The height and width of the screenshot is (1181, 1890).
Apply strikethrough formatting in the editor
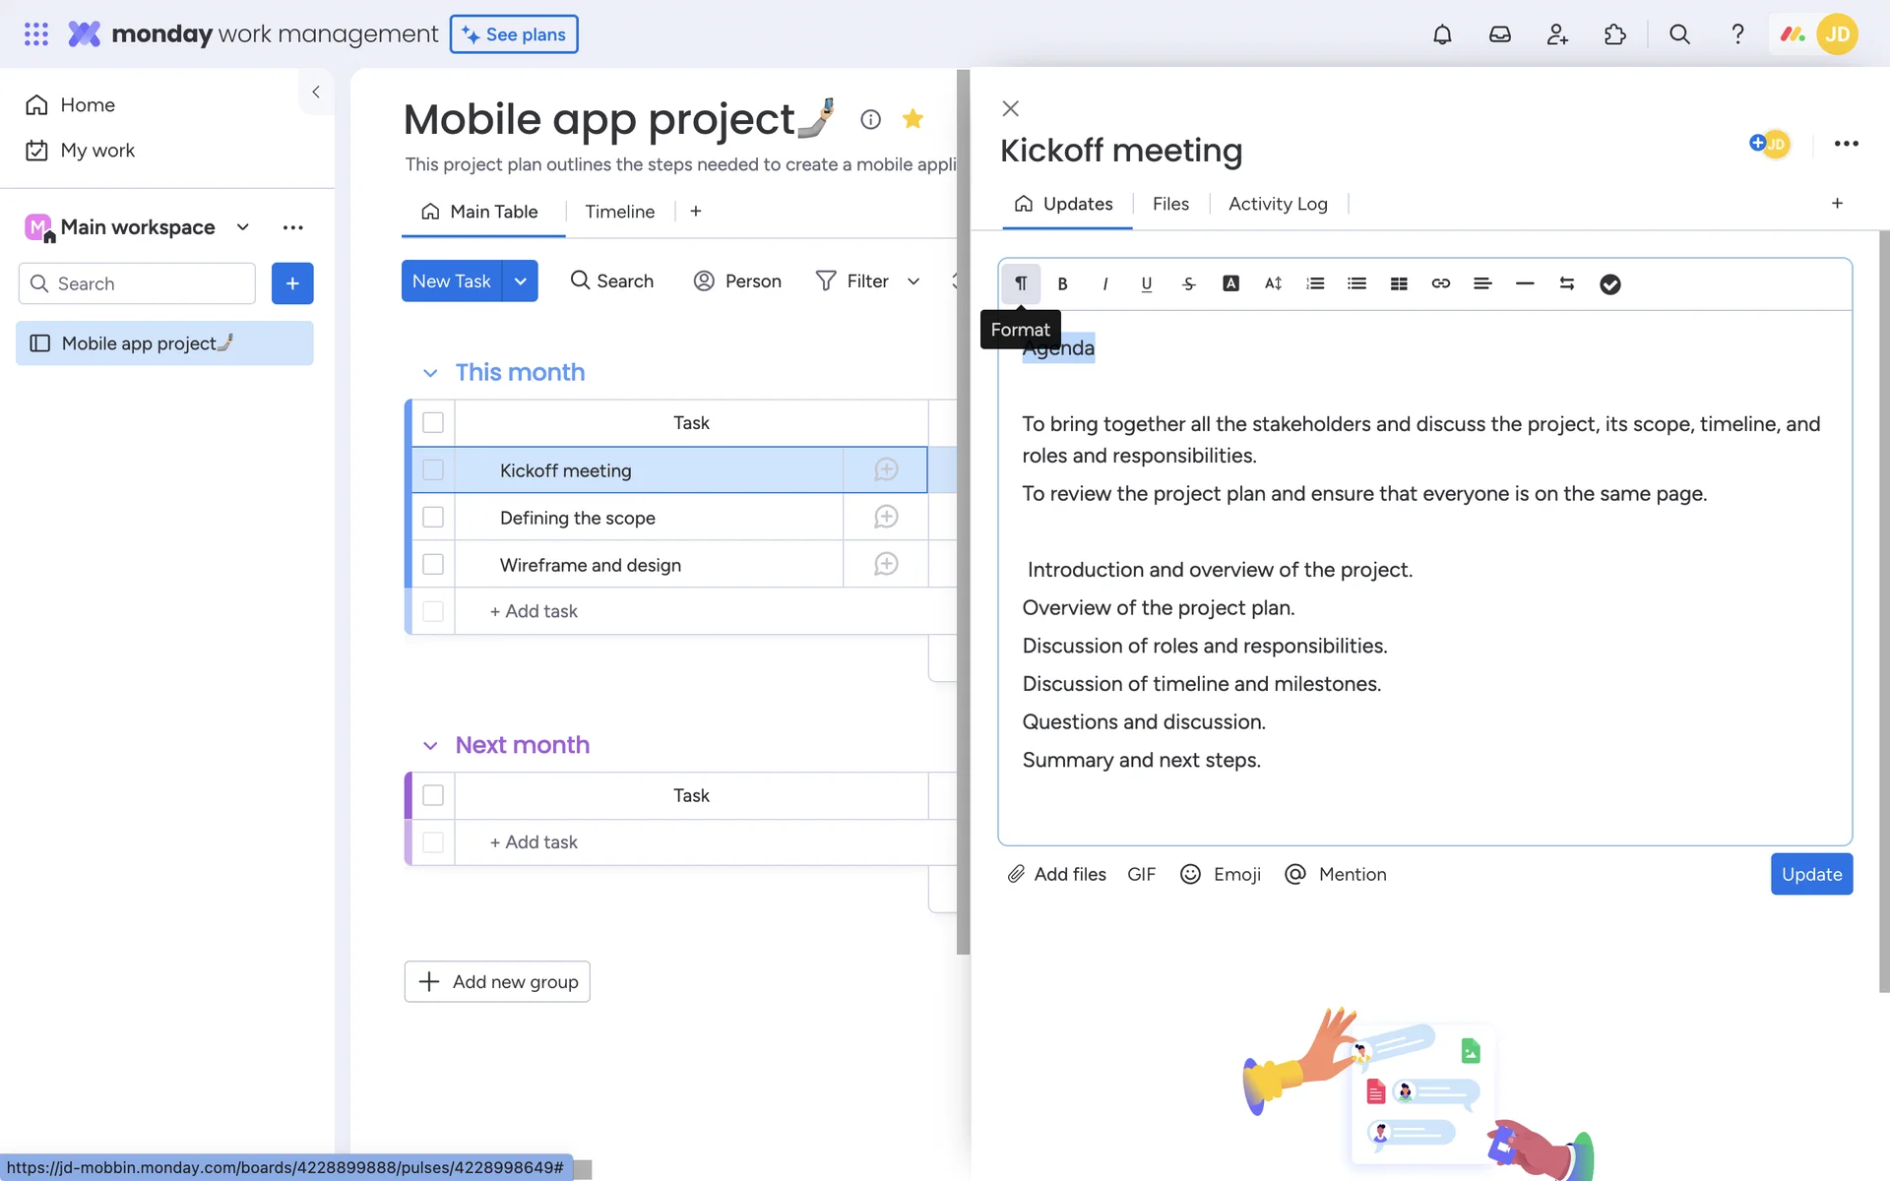pos(1188,283)
